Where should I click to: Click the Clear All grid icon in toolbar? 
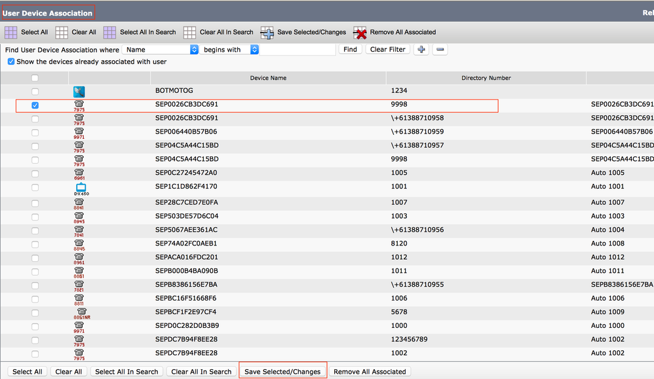coord(62,33)
